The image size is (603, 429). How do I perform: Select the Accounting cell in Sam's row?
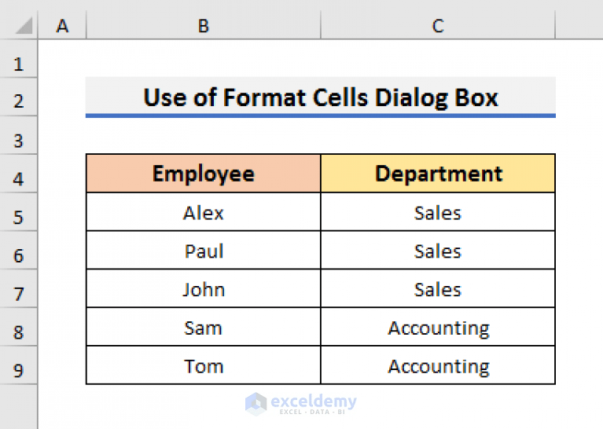tap(438, 327)
